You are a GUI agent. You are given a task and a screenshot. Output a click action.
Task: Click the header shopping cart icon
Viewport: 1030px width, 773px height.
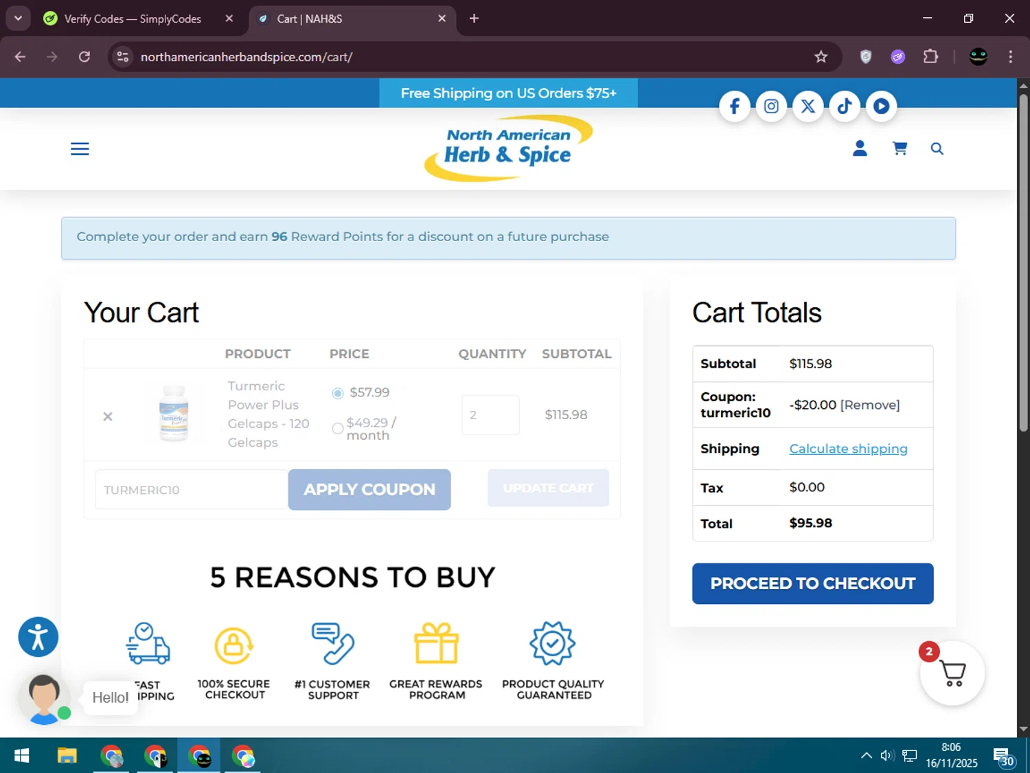pos(900,148)
